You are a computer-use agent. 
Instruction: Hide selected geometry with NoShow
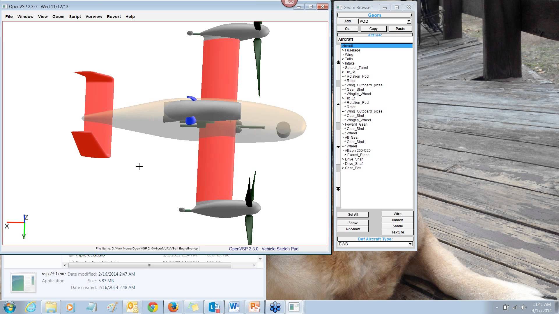[353, 229]
